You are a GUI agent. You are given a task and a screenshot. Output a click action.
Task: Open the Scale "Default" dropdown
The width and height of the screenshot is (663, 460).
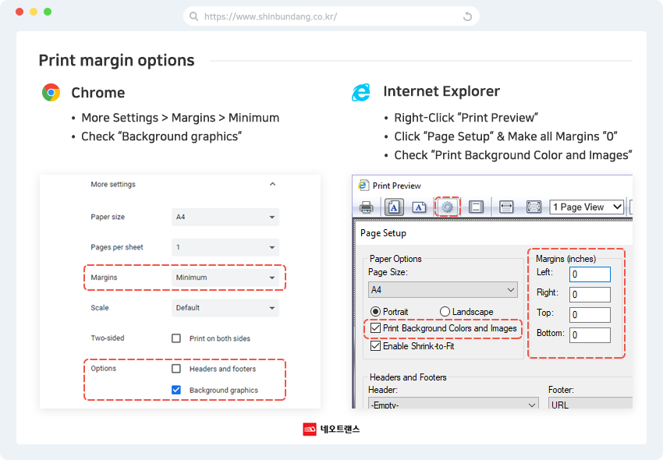pos(225,308)
